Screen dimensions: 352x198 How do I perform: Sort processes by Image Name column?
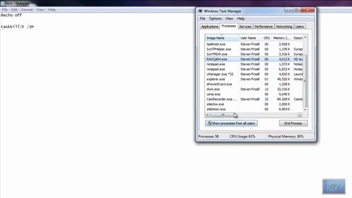222,38
